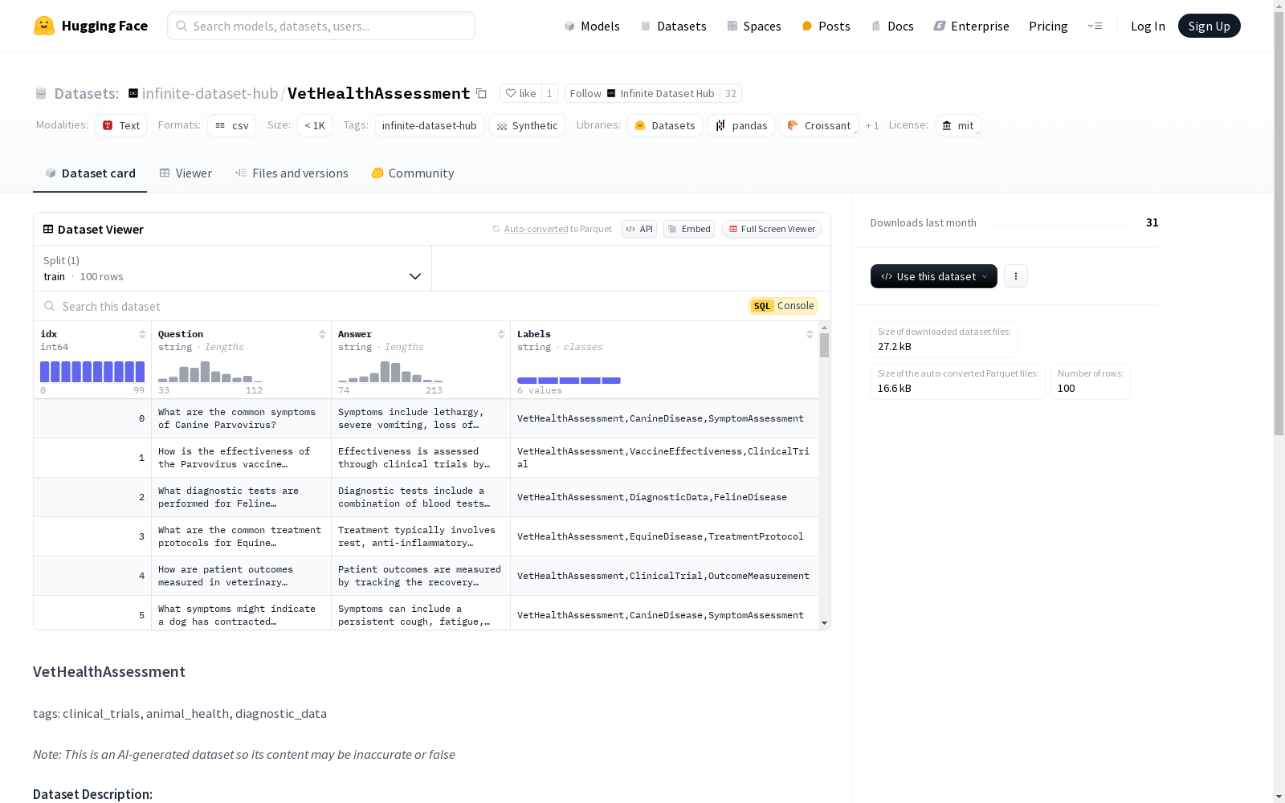Click the Log In link
This screenshot has width=1285, height=803.
1148,26
